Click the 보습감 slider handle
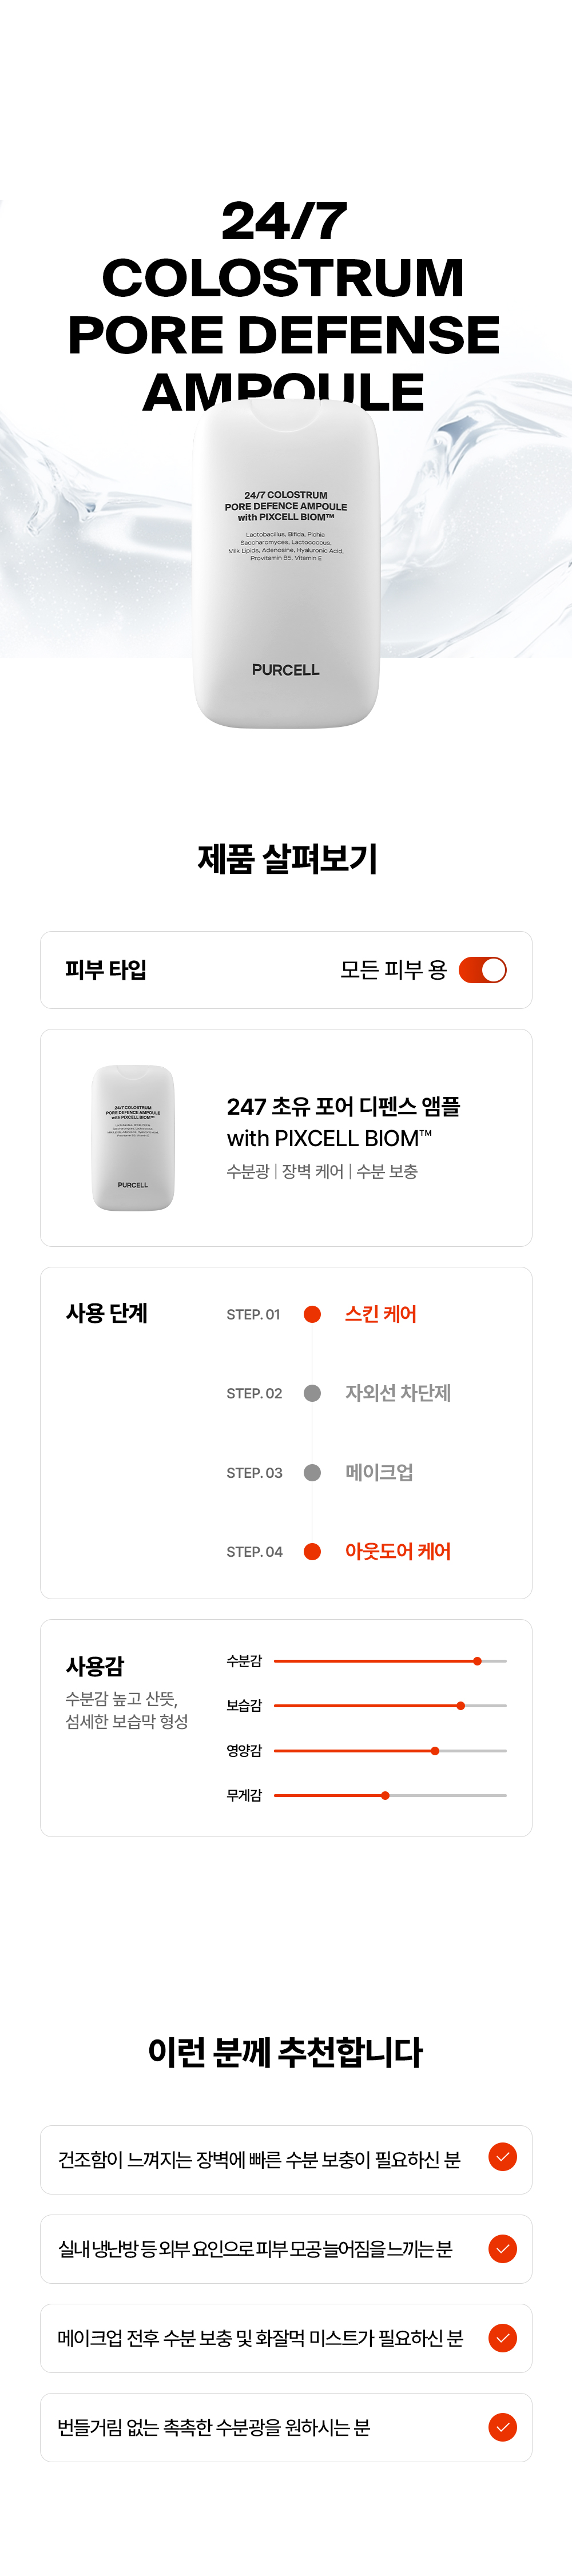This screenshot has height=2576, width=572. point(460,1706)
